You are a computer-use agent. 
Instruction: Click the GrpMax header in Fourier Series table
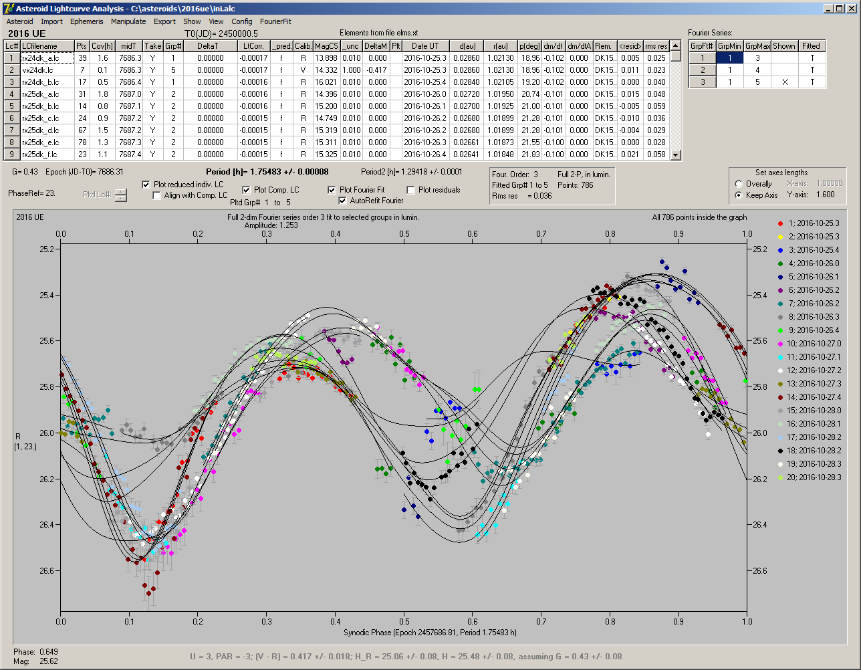[757, 46]
